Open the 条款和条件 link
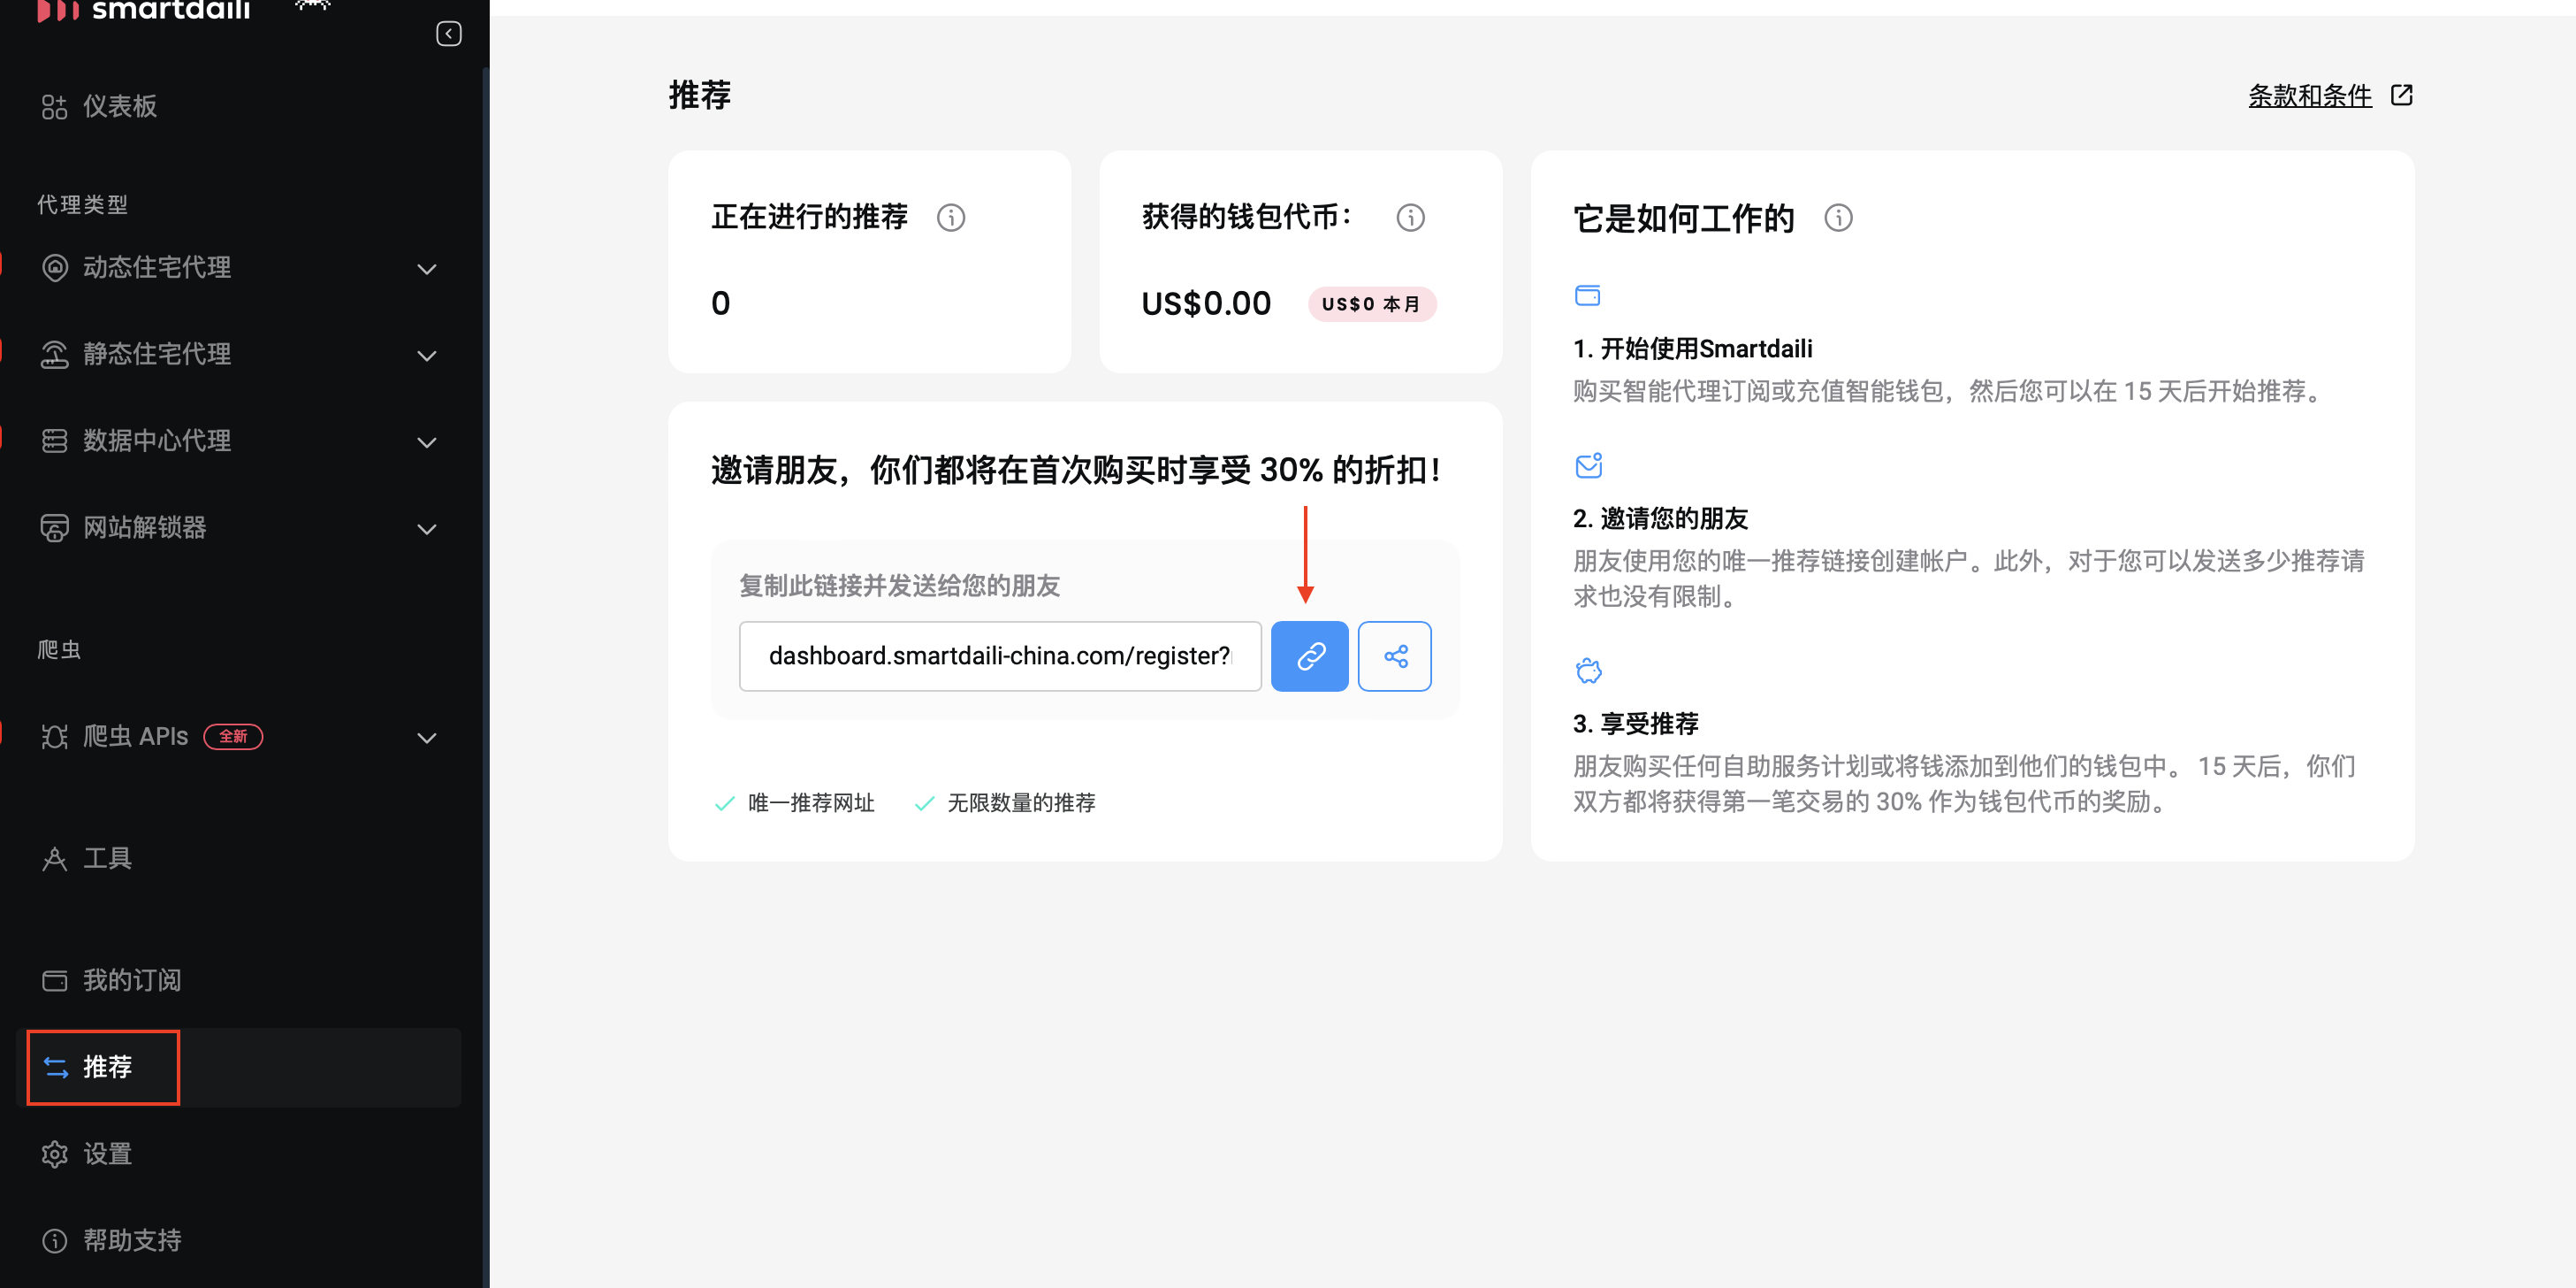This screenshot has width=2576, height=1288. click(2309, 95)
